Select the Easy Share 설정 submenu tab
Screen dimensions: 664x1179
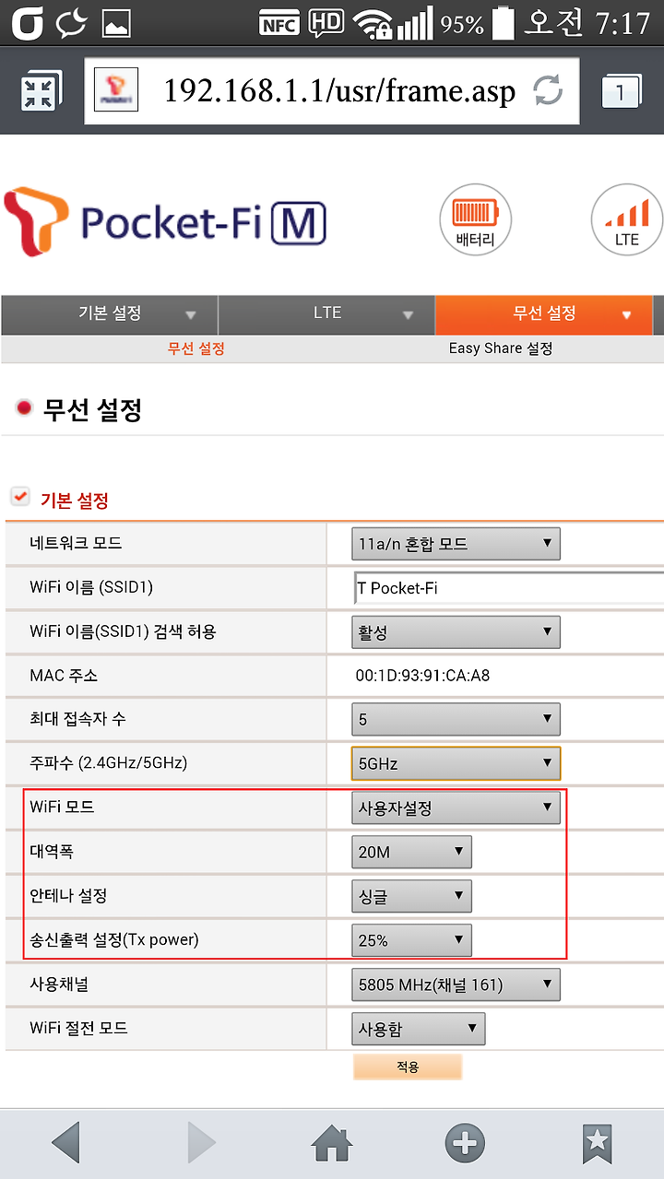tap(501, 348)
